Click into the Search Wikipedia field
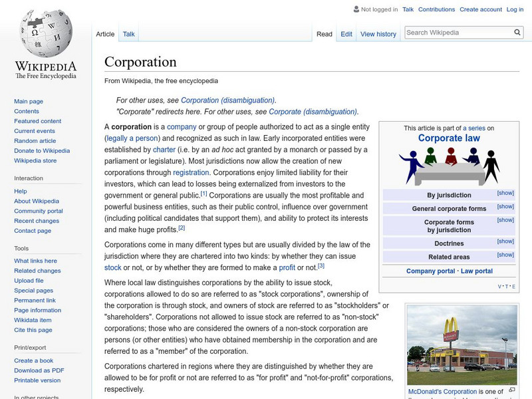The width and height of the screenshot is (532, 399). click(459, 33)
